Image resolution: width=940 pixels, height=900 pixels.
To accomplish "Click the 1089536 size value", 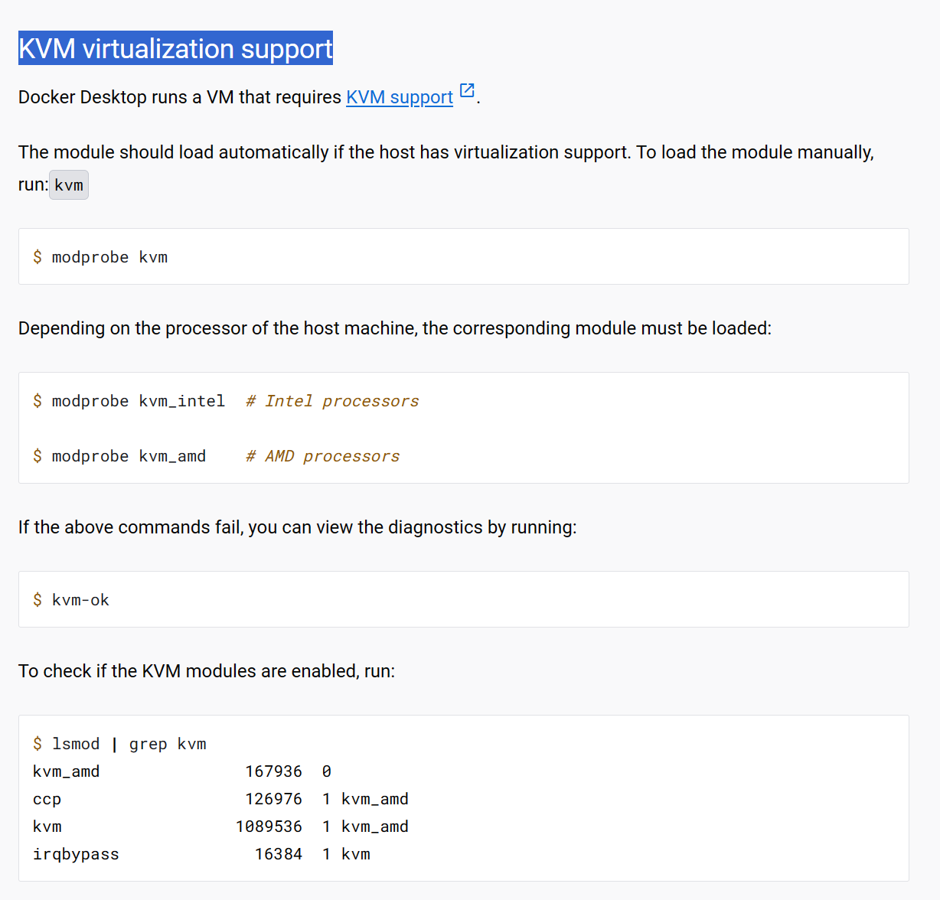I will [x=269, y=827].
